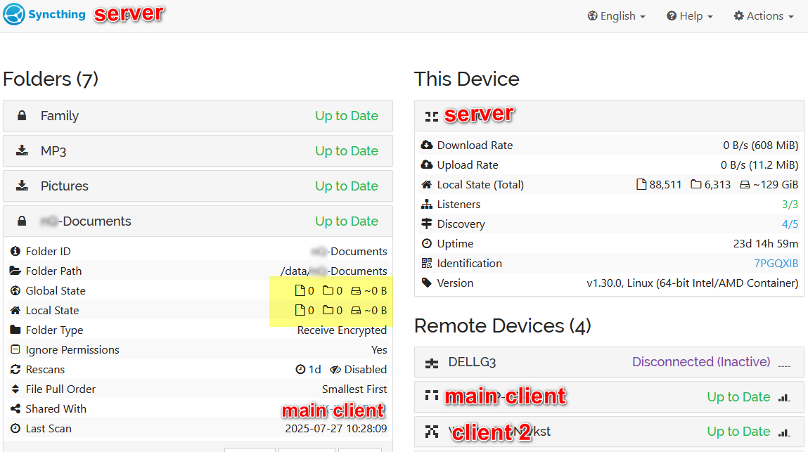Click the ~129 GiB local state size

pyautogui.click(x=769, y=184)
